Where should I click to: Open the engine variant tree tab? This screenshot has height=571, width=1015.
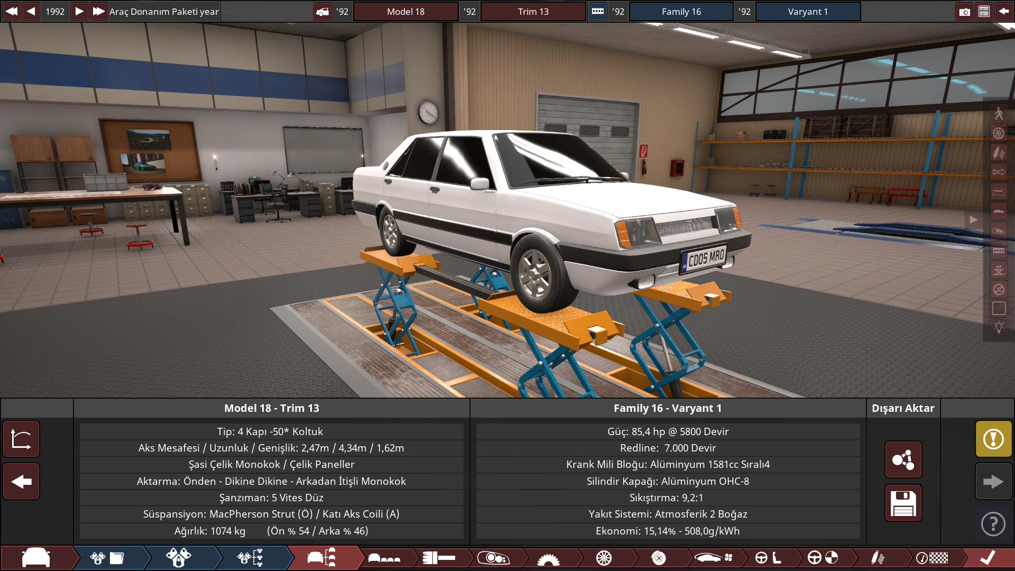click(x=251, y=558)
